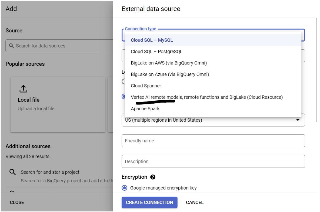The width and height of the screenshot is (320, 212).
Task: Select Cloud SQL – MySQL connection type
Action: tap(152, 40)
